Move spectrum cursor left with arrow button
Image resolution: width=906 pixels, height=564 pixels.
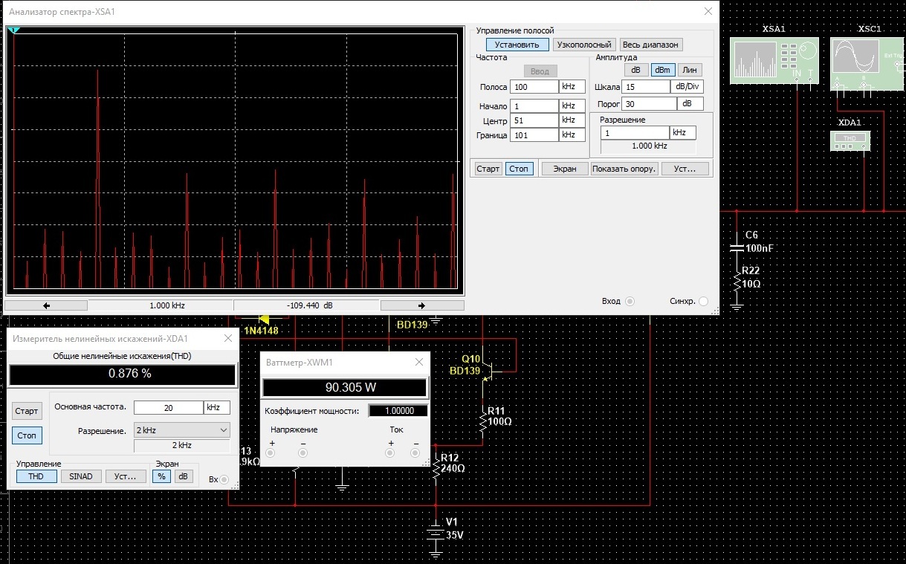46,305
